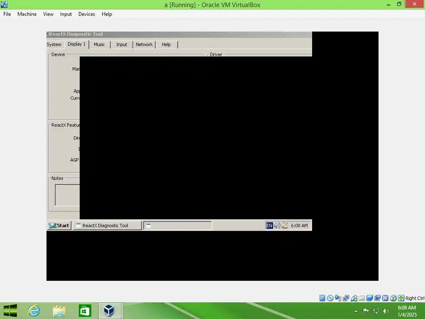Switch to the Help tab in ReactX tool
Screen dimensions: 425x319
166,44
